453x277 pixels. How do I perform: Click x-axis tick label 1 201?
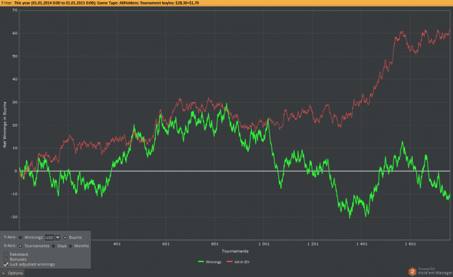[313, 244]
